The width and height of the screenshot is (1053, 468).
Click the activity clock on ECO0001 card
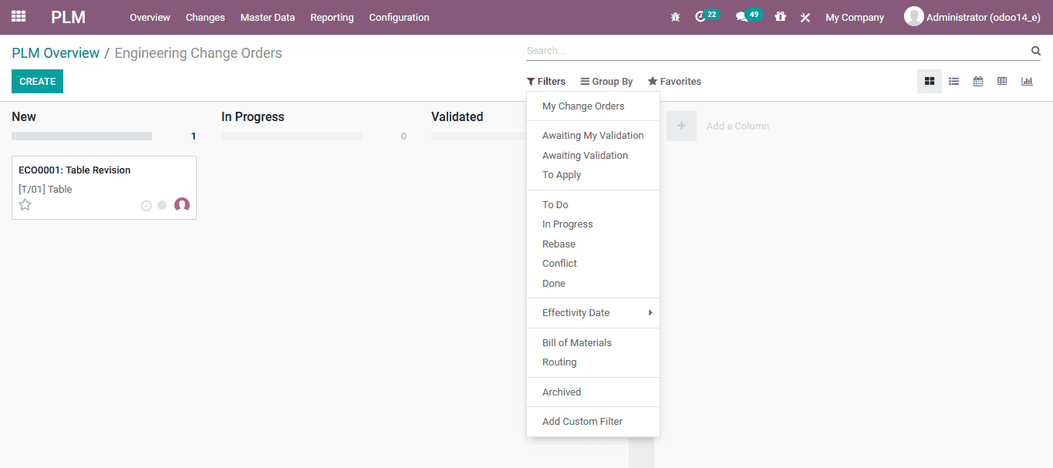(146, 206)
